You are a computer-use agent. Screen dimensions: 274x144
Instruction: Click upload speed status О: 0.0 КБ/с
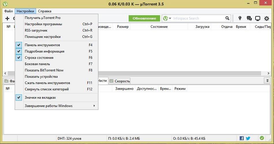pos(189,139)
